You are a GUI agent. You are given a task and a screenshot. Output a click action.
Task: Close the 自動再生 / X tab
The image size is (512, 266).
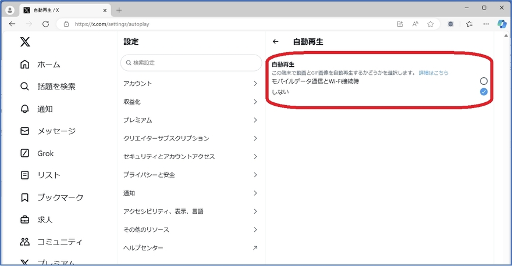pos(105,10)
